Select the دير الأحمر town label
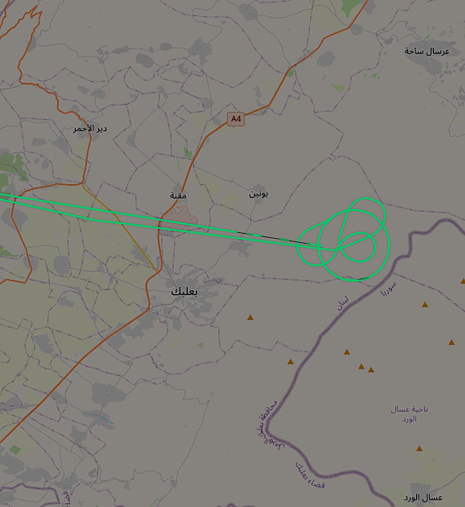This screenshot has height=507, width=465. coord(90,129)
